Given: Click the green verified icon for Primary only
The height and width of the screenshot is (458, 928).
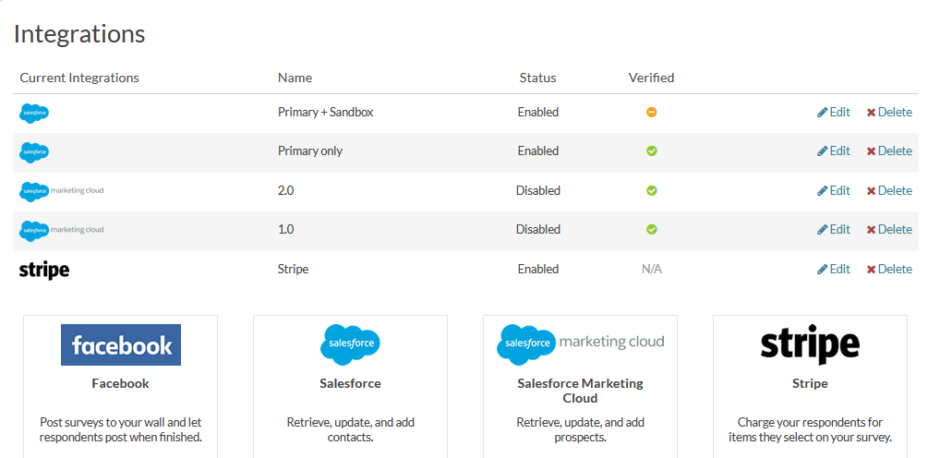Looking at the screenshot, I should coord(651,151).
